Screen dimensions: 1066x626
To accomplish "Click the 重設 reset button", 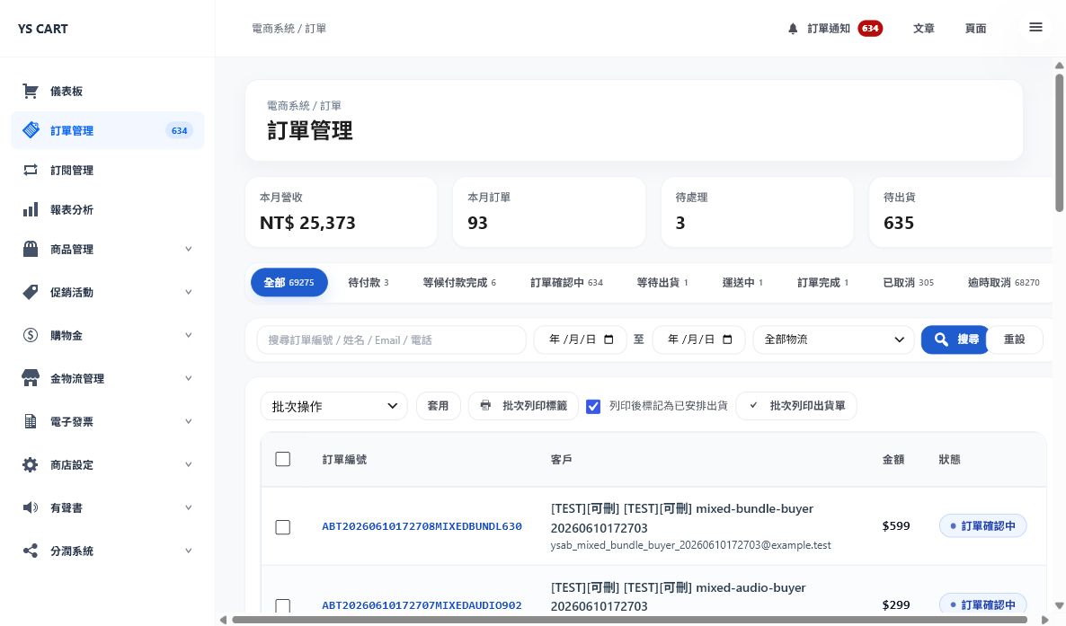I will pyautogui.click(x=1015, y=339).
